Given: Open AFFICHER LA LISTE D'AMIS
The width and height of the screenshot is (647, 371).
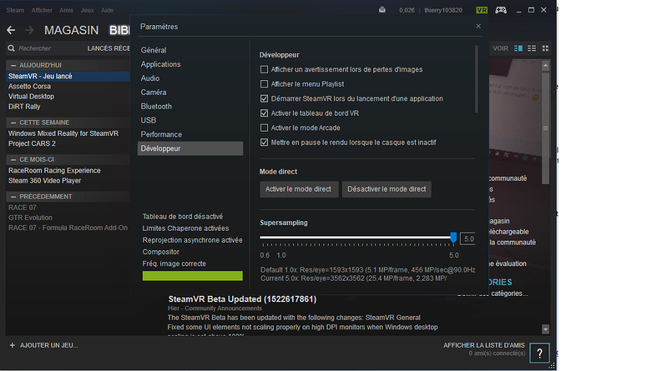Looking at the screenshot, I should [484, 345].
